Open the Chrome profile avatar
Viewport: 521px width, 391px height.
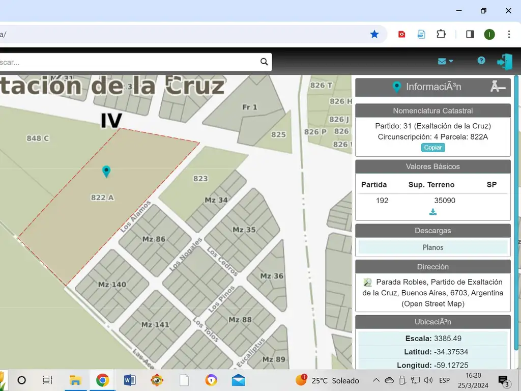click(x=489, y=34)
